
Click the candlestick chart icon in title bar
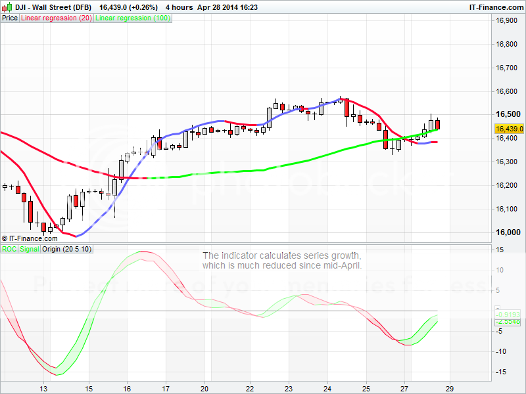tap(6, 7)
